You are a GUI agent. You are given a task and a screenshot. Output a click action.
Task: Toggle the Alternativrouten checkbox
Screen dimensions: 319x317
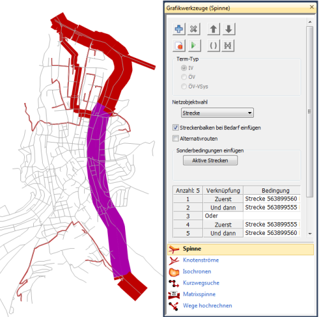point(175,138)
